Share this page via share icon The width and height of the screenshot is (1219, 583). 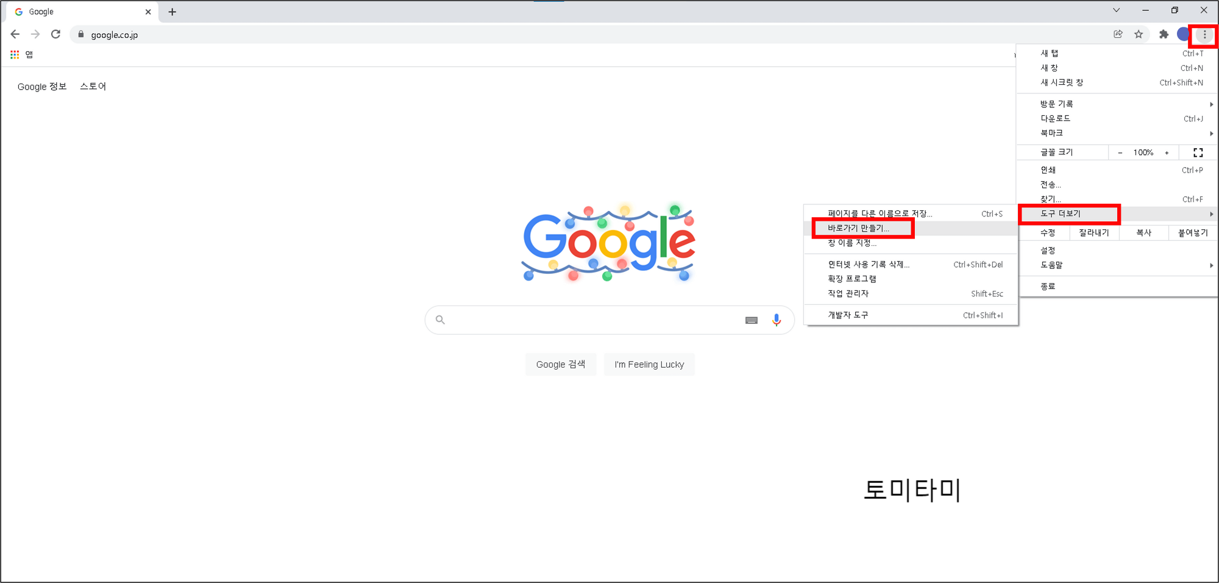tap(1118, 34)
